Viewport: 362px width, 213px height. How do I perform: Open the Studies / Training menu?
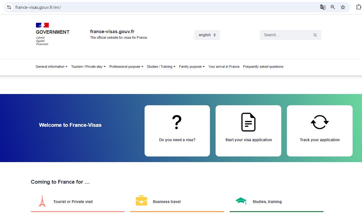161,67
